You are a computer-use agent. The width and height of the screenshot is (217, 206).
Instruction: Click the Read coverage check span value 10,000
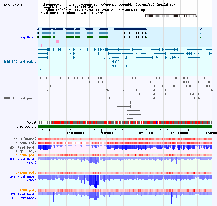point(97,13)
